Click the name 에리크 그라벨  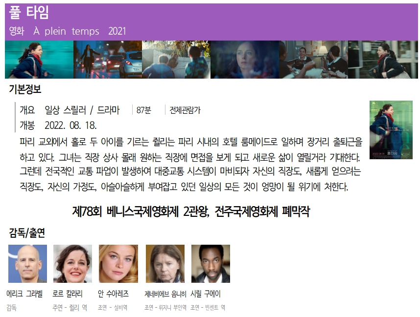tap(24, 294)
